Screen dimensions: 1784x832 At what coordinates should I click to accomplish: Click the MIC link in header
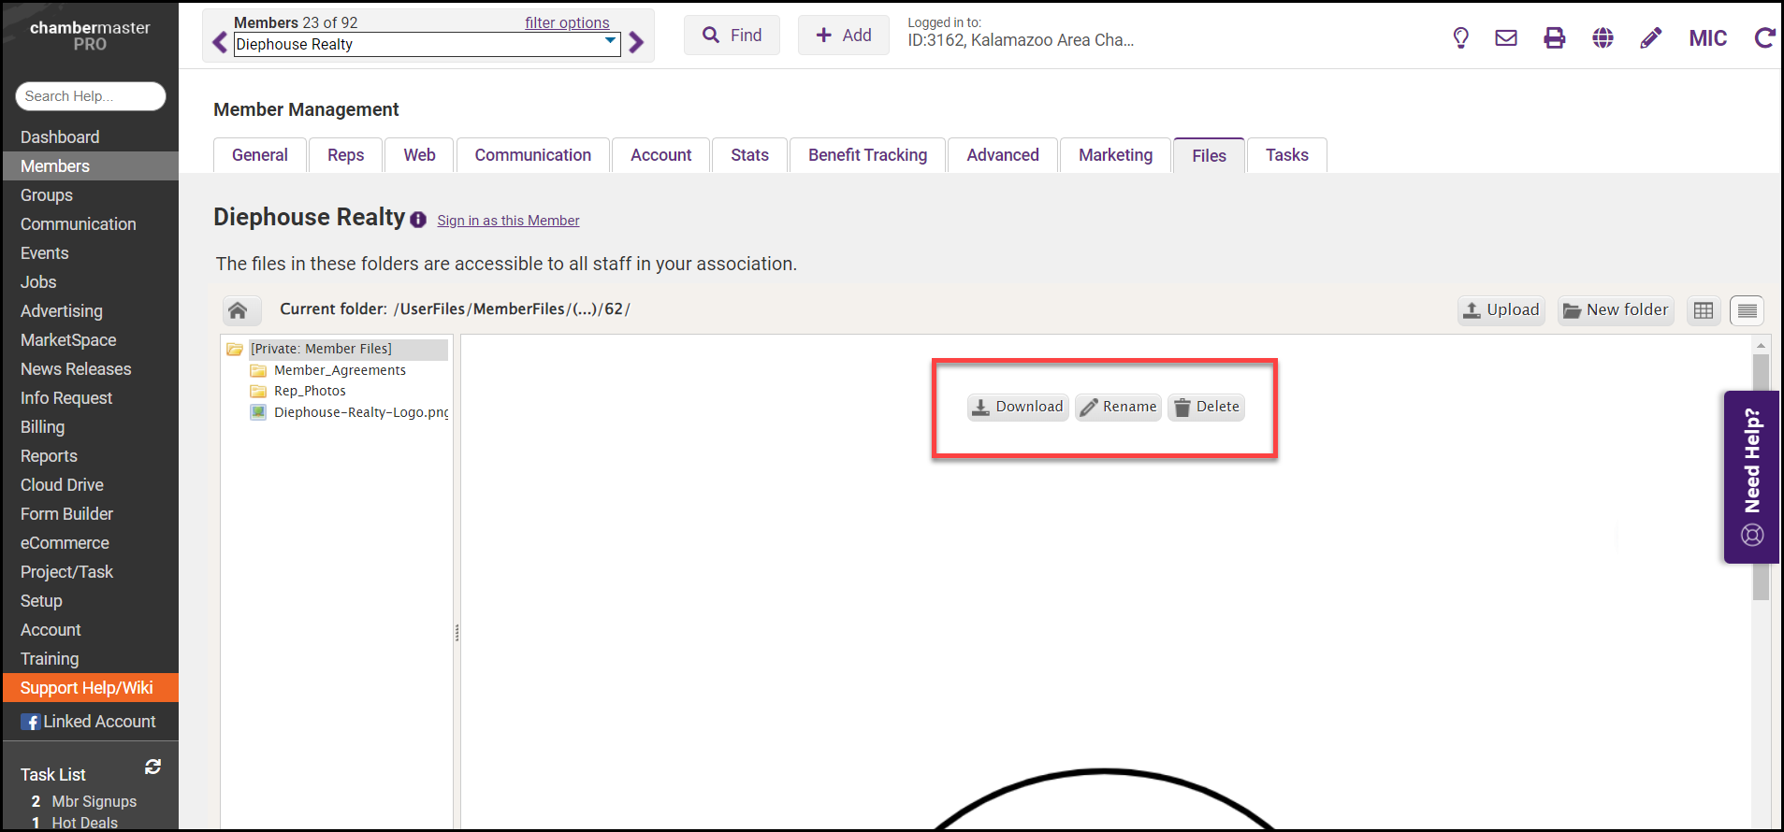tap(1708, 38)
